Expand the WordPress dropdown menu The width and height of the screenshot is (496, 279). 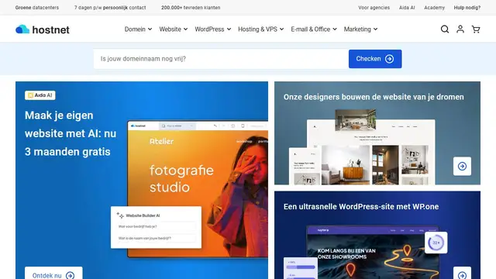point(213,29)
